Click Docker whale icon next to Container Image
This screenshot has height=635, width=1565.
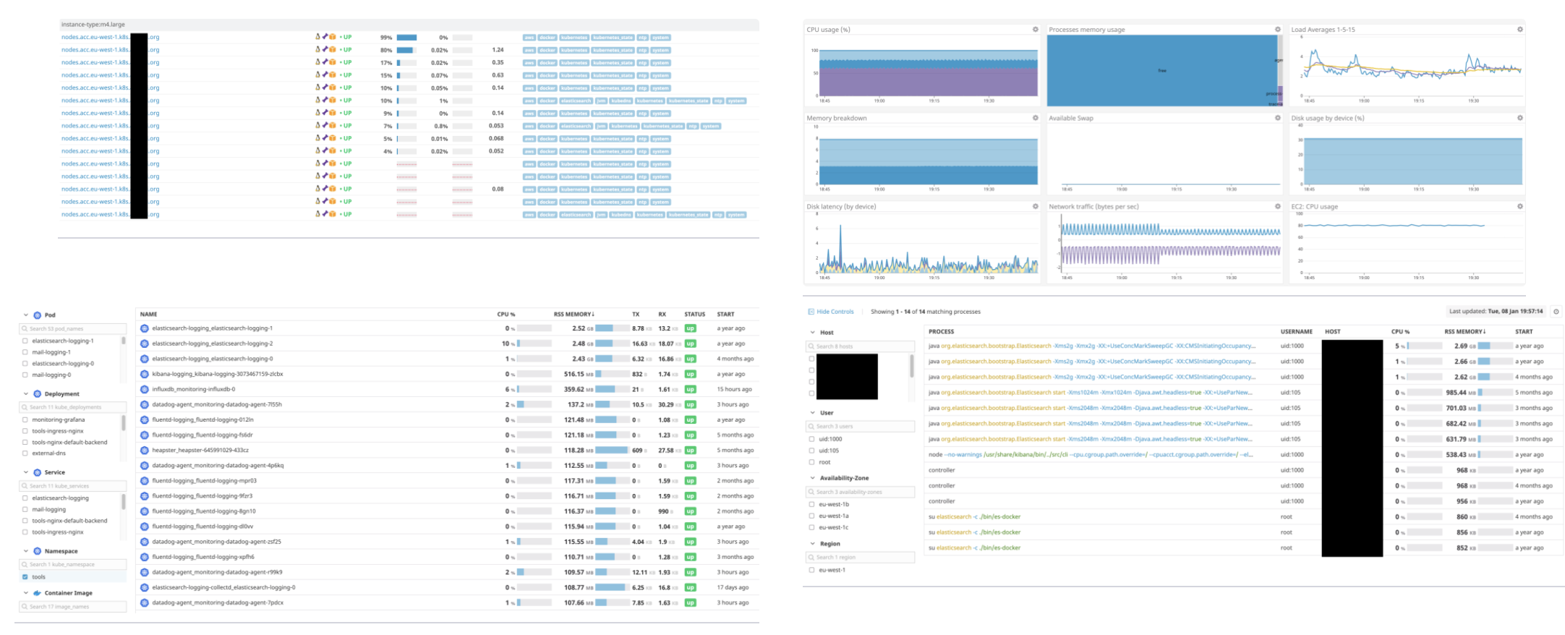tap(37, 593)
